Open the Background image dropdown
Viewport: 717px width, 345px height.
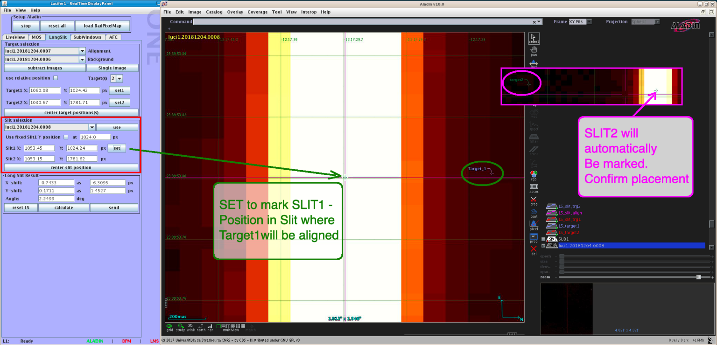[x=82, y=59]
